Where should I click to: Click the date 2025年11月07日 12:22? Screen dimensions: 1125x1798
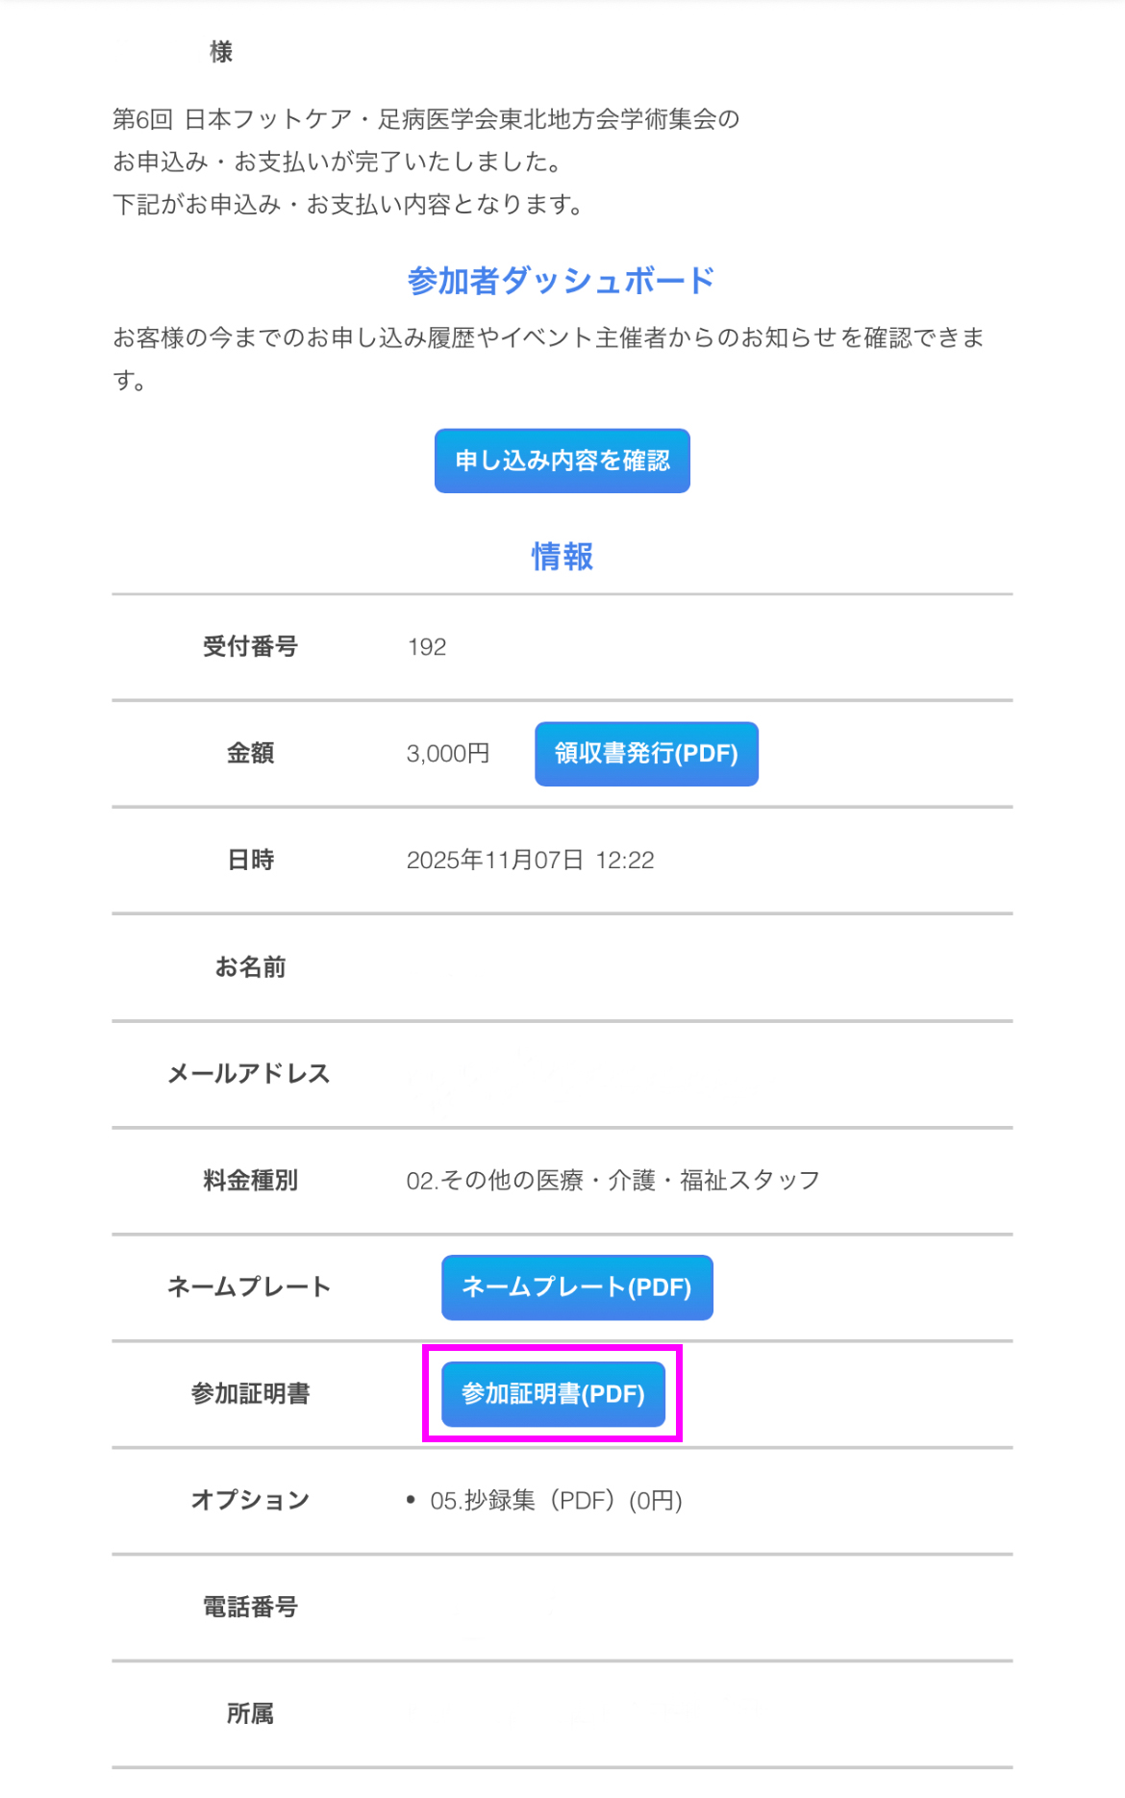(x=530, y=861)
